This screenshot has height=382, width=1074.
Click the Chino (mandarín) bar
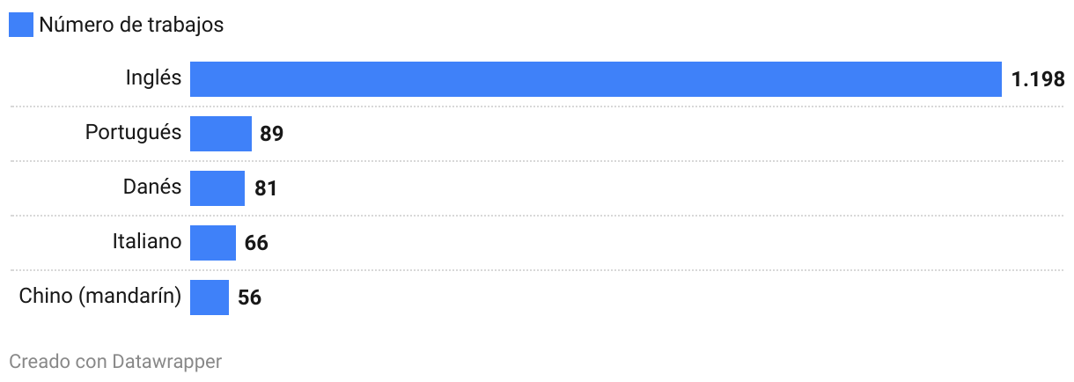[209, 298]
